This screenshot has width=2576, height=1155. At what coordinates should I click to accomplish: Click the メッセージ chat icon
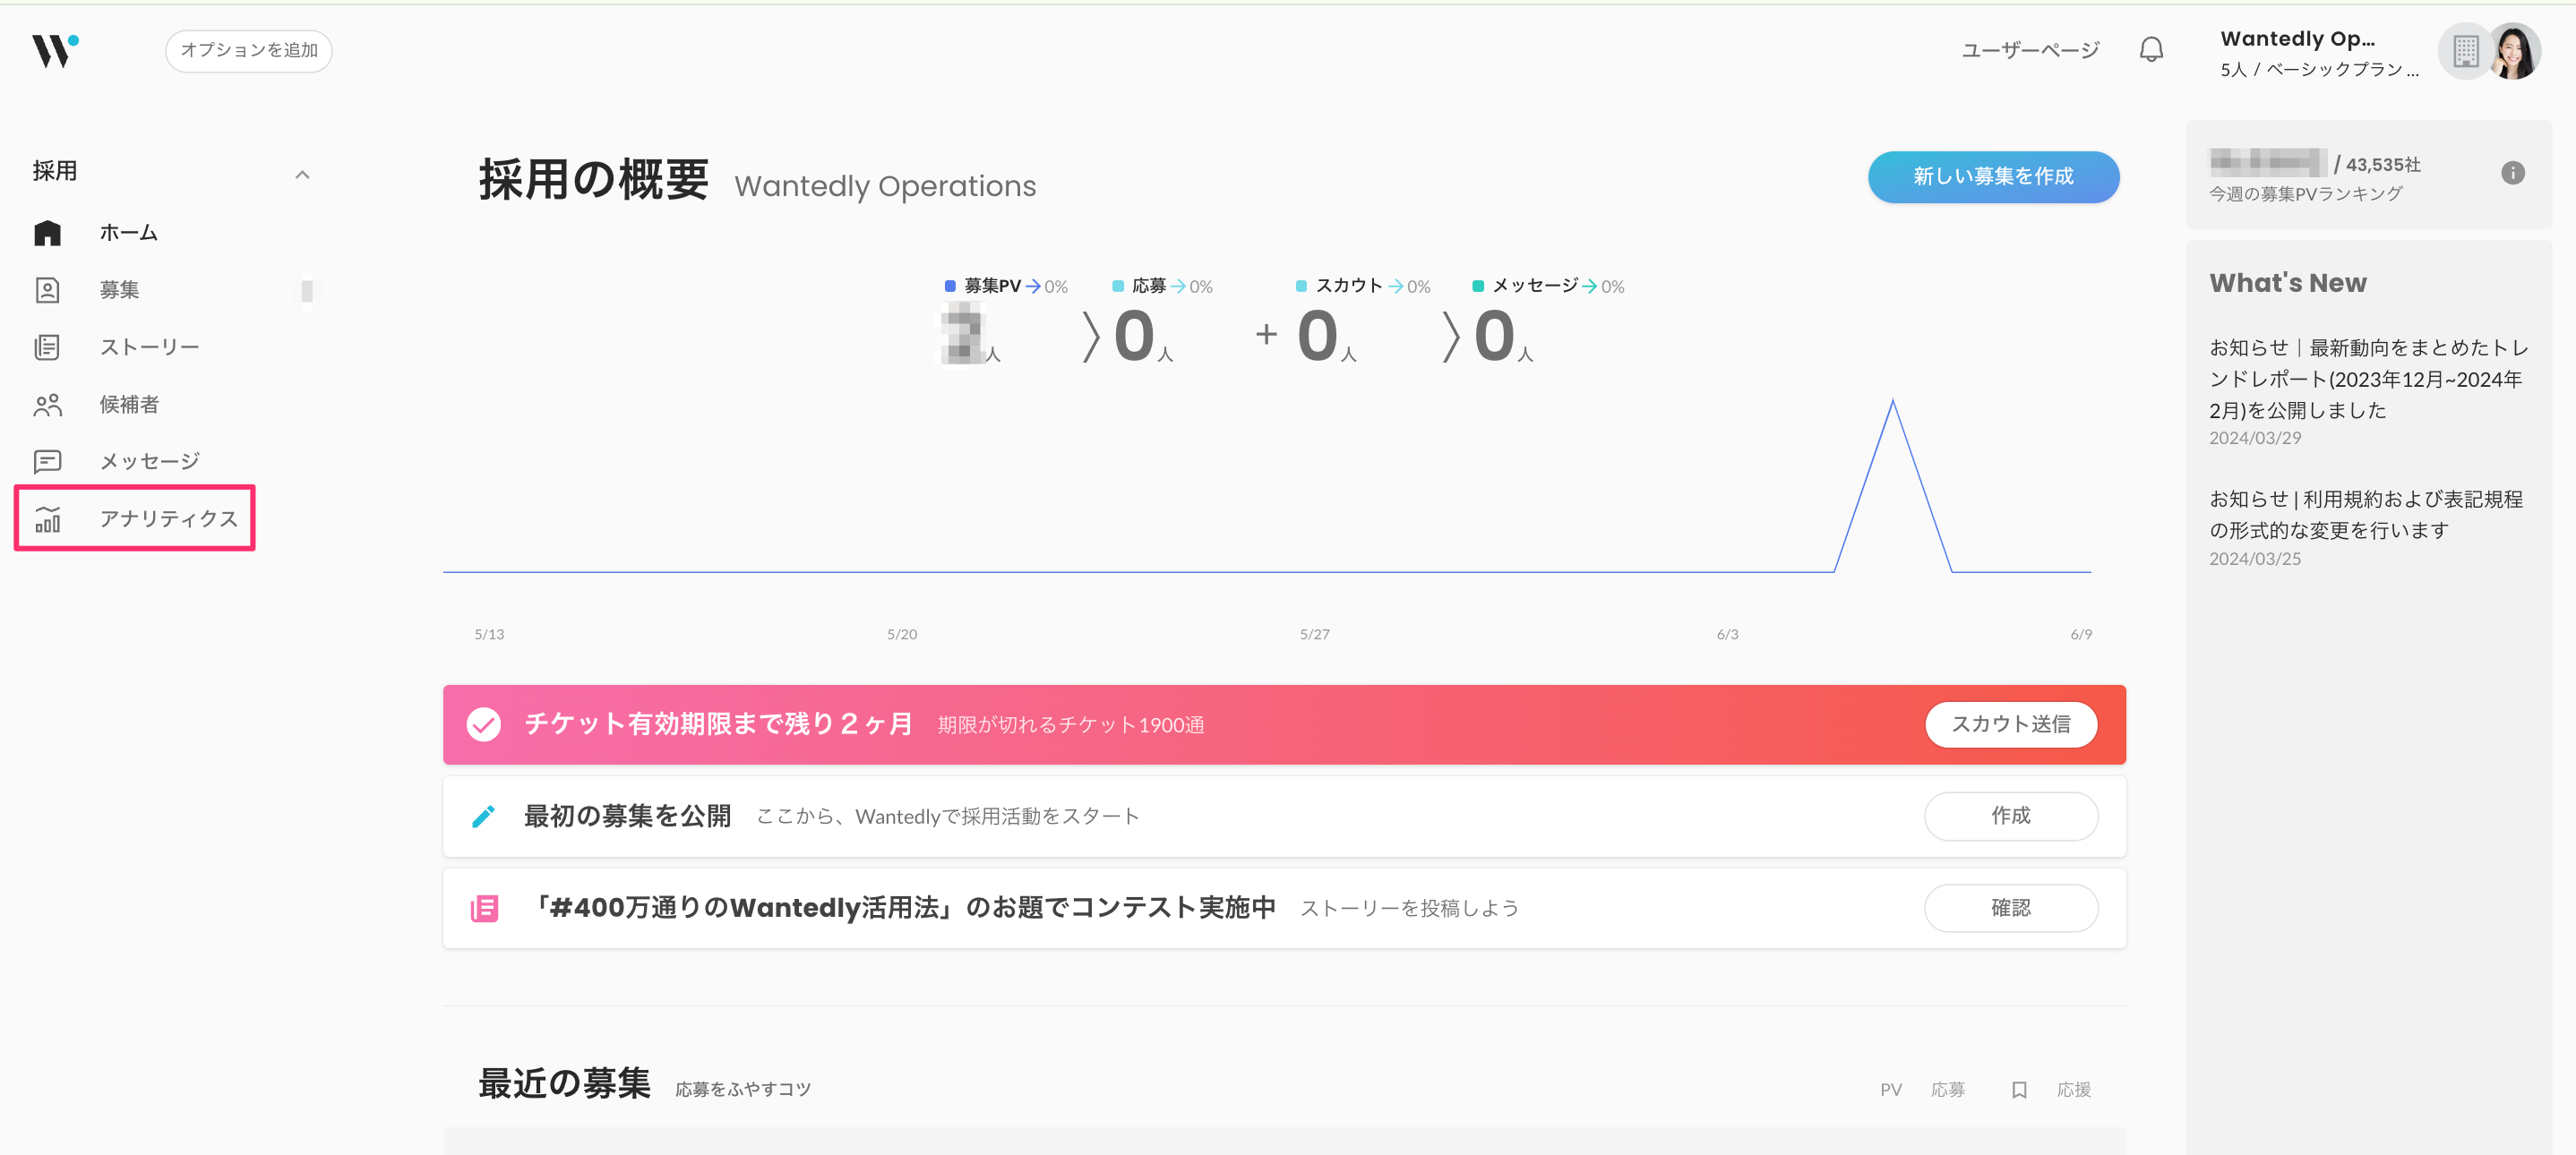click(47, 461)
